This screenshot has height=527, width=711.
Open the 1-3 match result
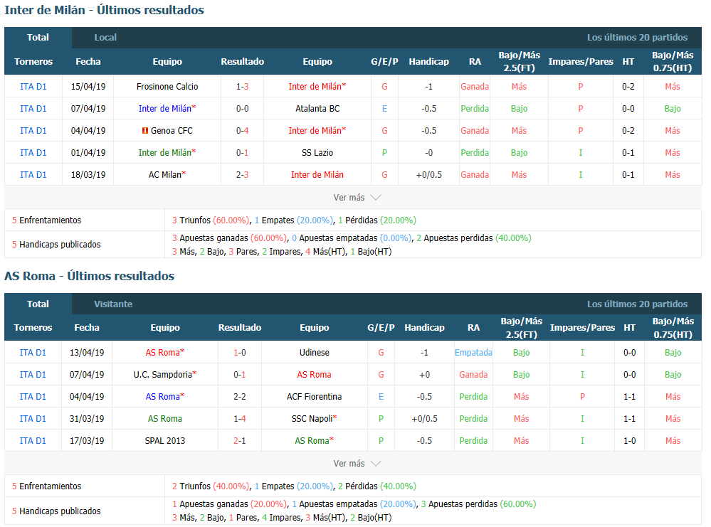tap(243, 87)
